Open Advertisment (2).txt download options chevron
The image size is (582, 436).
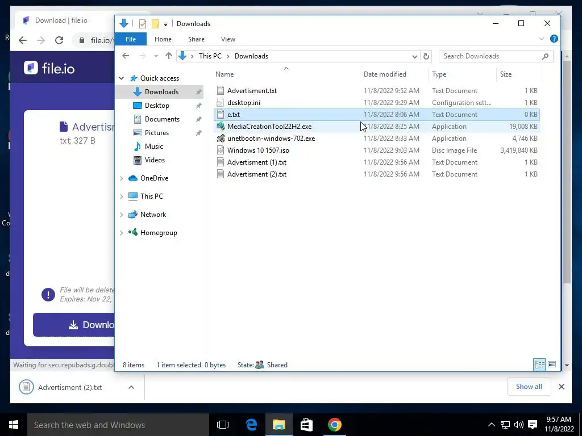pos(131,387)
